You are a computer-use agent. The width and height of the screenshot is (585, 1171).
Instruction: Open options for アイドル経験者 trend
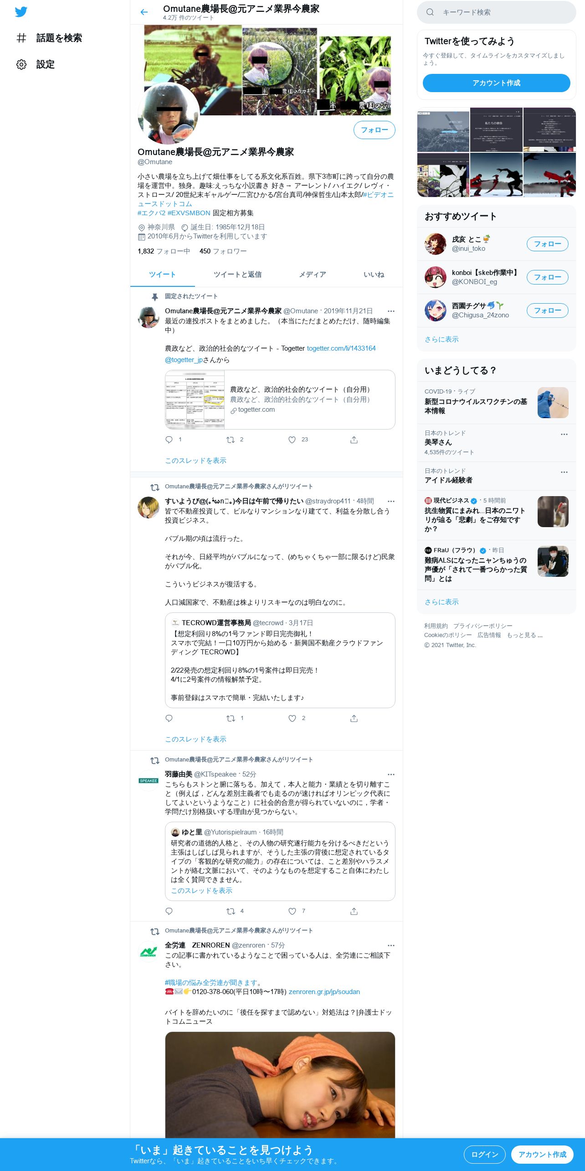564,472
